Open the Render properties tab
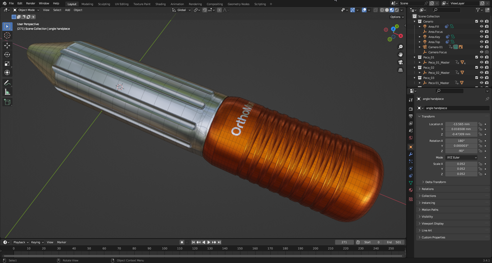The width and height of the screenshot is (492, 263). tap(411, 109)
